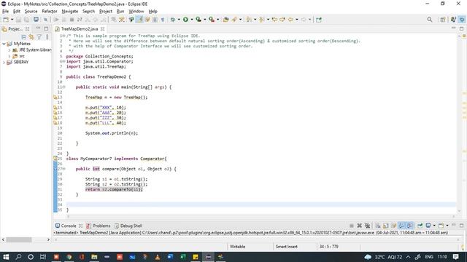
Task: Click the Open Type icon
Action: pyautogui.click(x=225, y=20)
